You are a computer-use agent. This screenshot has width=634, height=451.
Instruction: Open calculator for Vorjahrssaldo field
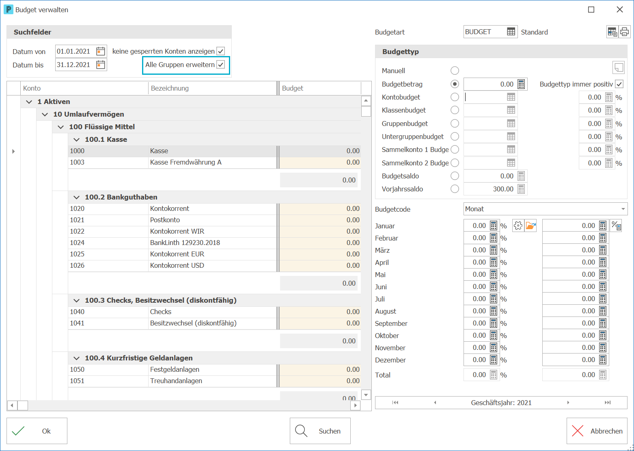(521, 189)
